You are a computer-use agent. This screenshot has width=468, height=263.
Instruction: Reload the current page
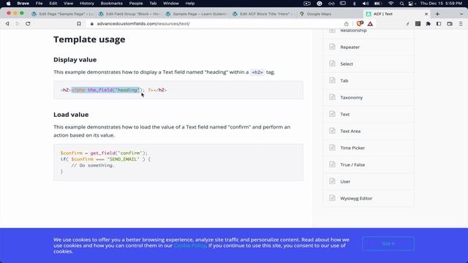(28, 23)
